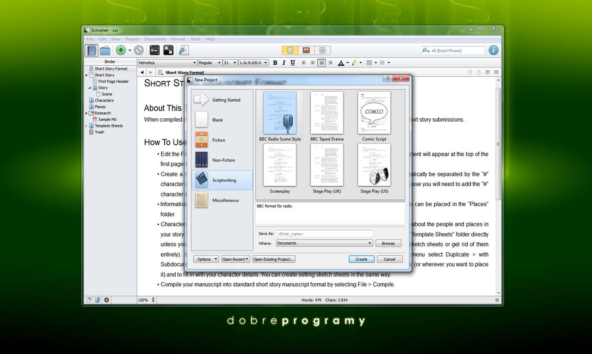The height and width of the screenshot is (354, 592).
Task: Click the green Add item button
Action: tap(121, 50)
